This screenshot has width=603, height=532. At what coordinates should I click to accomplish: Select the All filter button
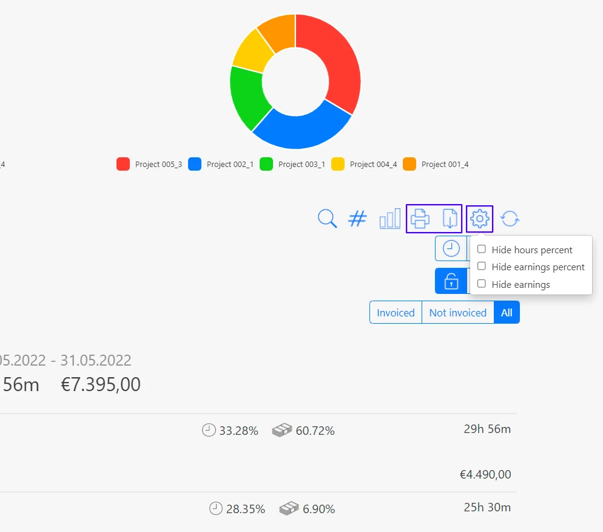(507, 313)
